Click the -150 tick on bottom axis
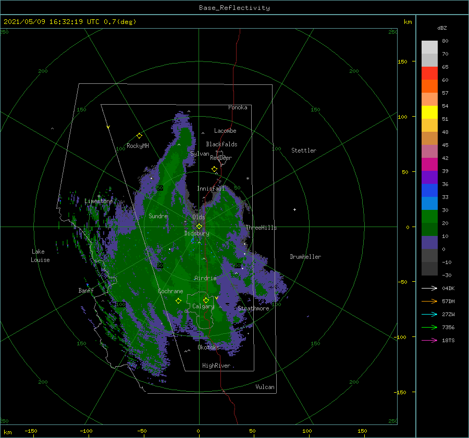Screen dimensions: 469x438 click(x=31, y=431)
